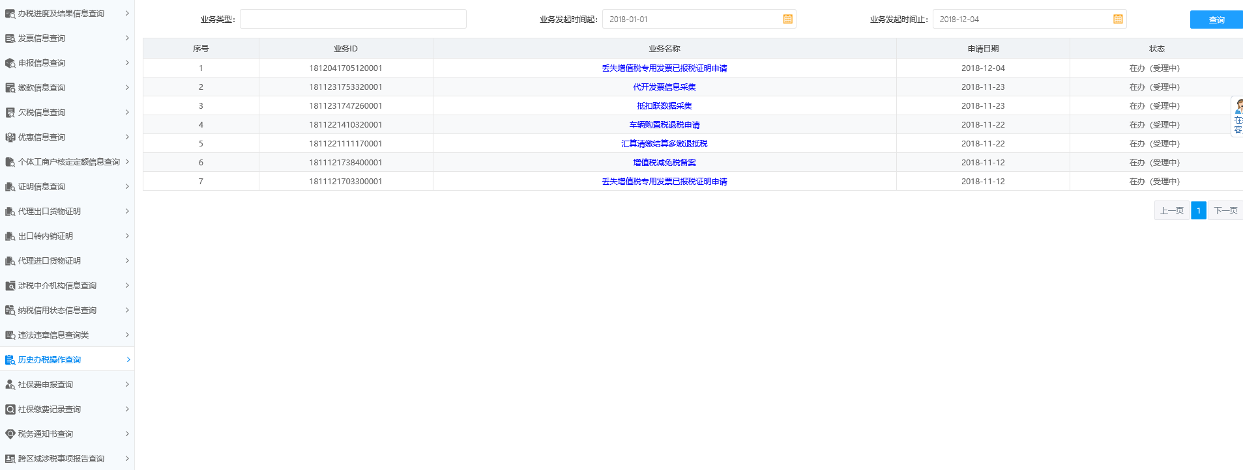Click the end date field 2018-12-04
Viewport: 1243px width, 470px height.
point(1029,19)
